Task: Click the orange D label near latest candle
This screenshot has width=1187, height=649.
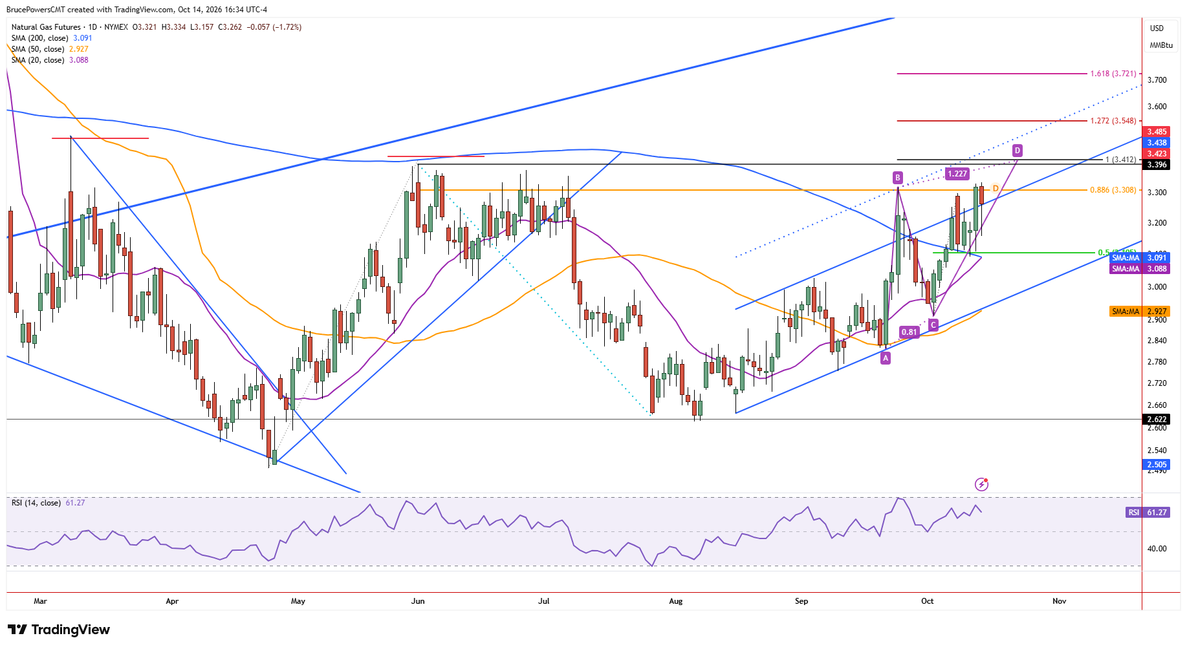Action: tap(996, 189)
